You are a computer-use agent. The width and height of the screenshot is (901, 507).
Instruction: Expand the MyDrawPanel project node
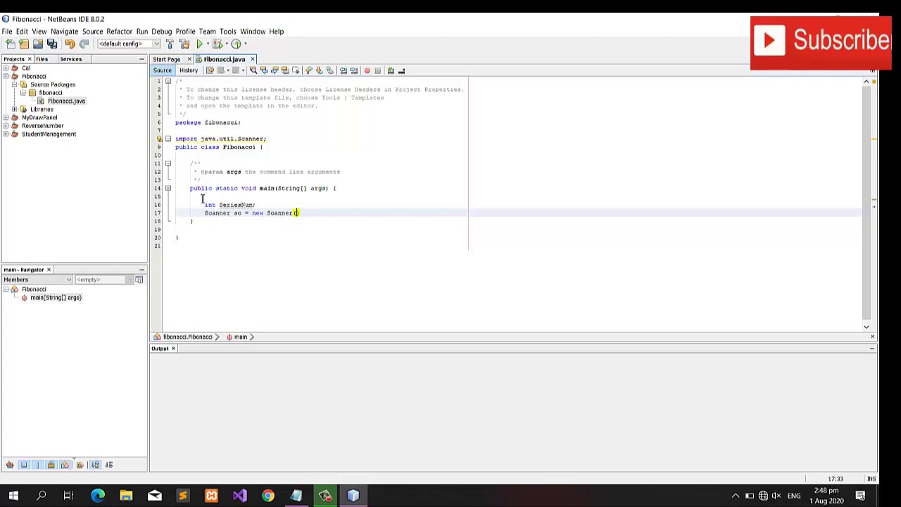(x=6, y=118)
